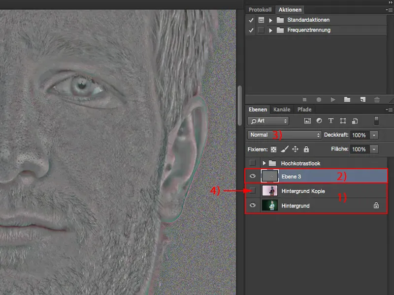Viewport: 394px width, 295px height.
Task: Open the Art filter type dropdown
Action: click(268, 121)
